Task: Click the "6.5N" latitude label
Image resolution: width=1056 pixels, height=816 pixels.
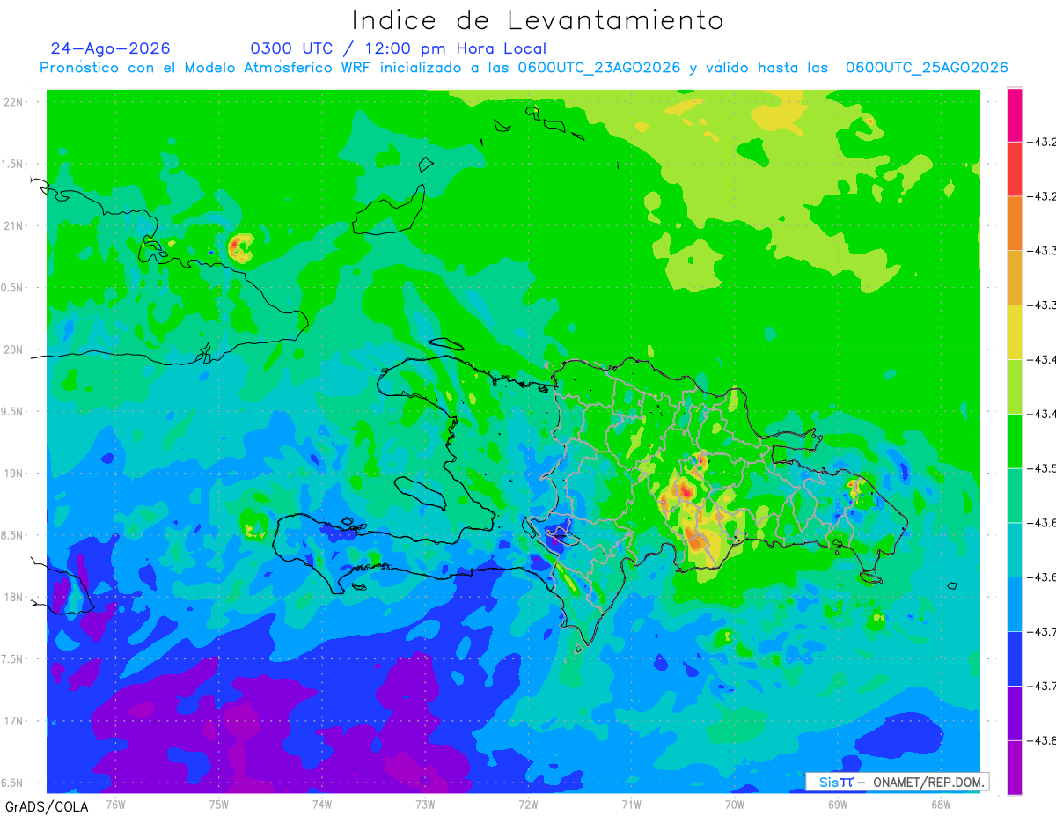Action: (14, 783)
